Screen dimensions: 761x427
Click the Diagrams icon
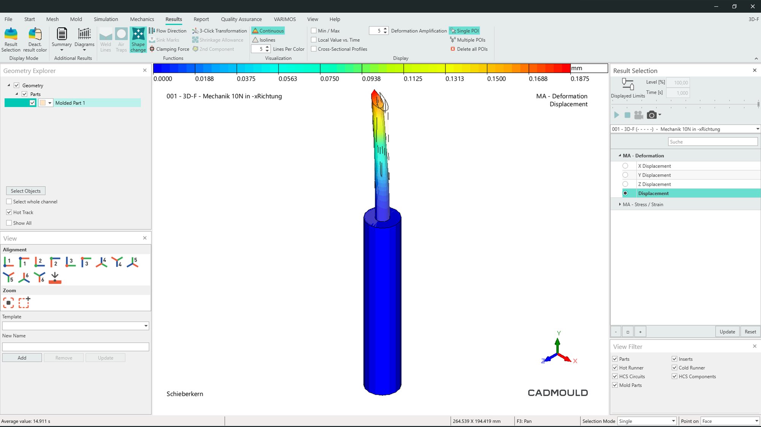(x=84, y=40)
